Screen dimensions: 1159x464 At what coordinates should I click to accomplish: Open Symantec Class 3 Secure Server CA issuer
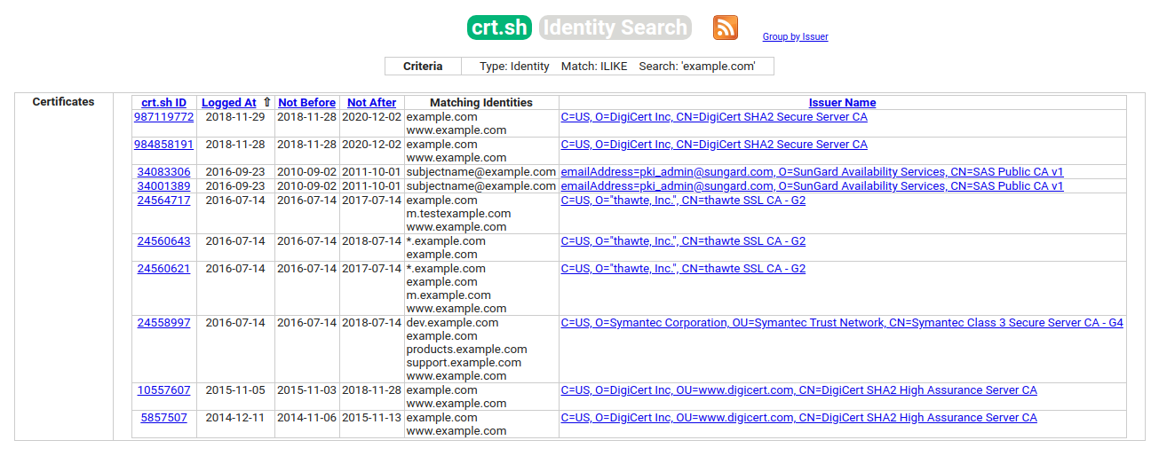pyautogui.click(x=841, y=323)
